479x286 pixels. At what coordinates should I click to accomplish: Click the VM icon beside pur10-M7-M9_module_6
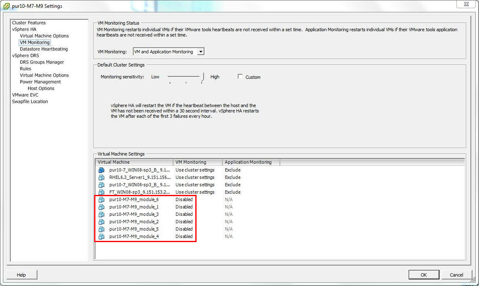coord(101,199)
